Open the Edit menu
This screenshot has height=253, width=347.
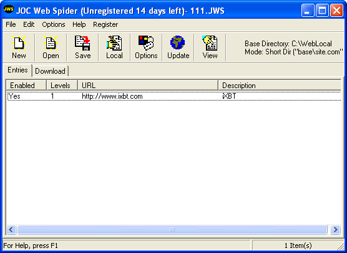(x=29, y=24)
